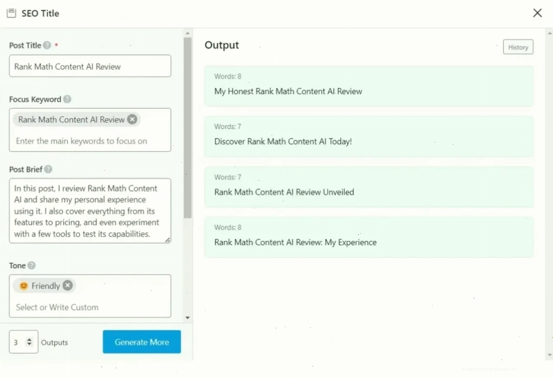Click the left panel scroll up arrow
This screenshot has height=378, width=553.
187,33
